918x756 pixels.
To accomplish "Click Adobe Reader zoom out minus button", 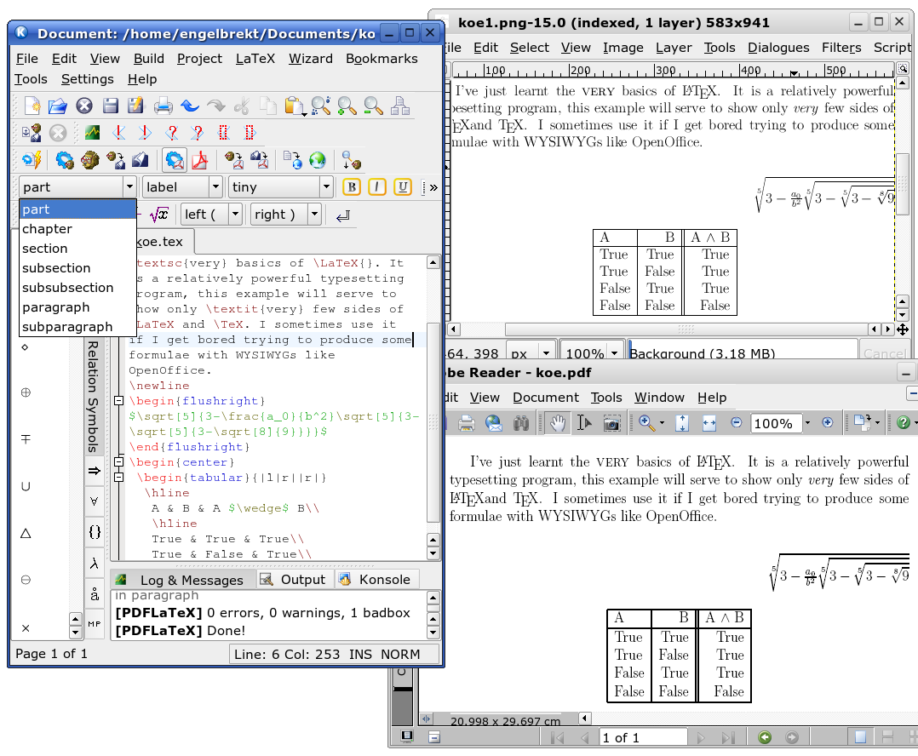I will click(x=737, y=422).
